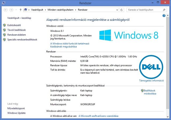Click Kati-laptop next to Számítógépnév
Viewport: 171px width, 120px height.
pyautogui.click(x=86, y=91)
